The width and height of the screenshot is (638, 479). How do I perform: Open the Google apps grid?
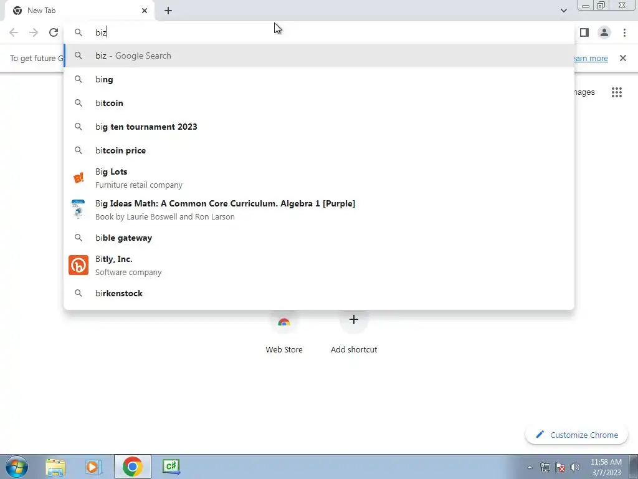click(616, 92)
